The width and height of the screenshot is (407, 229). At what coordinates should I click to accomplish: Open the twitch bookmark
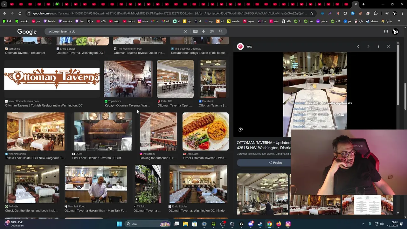click(49, 21)
